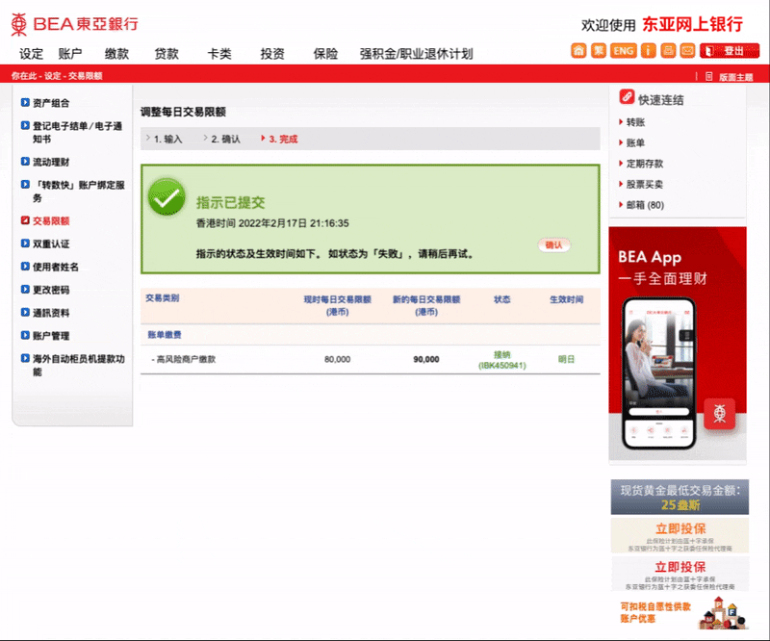Open 更改密码 in the sidebar
This screenshot has height=641, width=770.
coord(51,290)
